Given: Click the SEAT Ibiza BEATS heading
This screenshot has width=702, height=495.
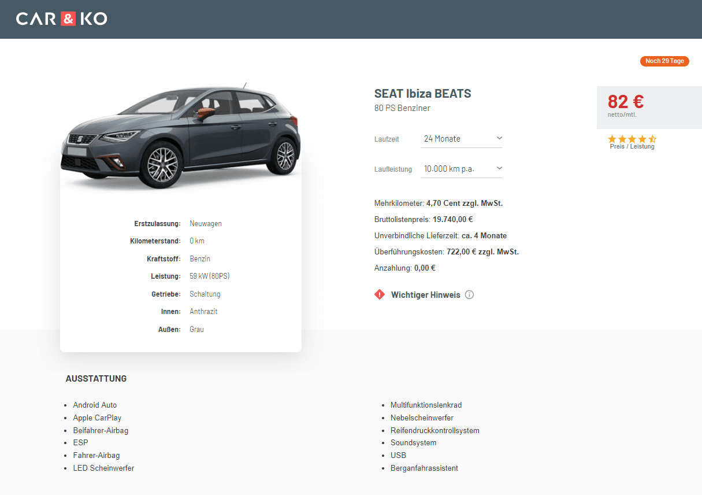Looking at the screenshot, I should click(423, 94).
